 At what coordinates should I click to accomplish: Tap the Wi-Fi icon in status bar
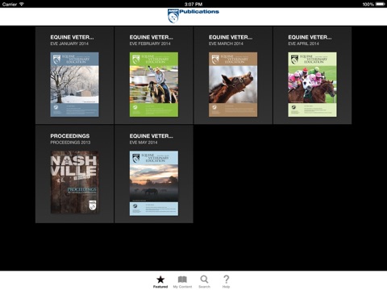tap(22, 4)
